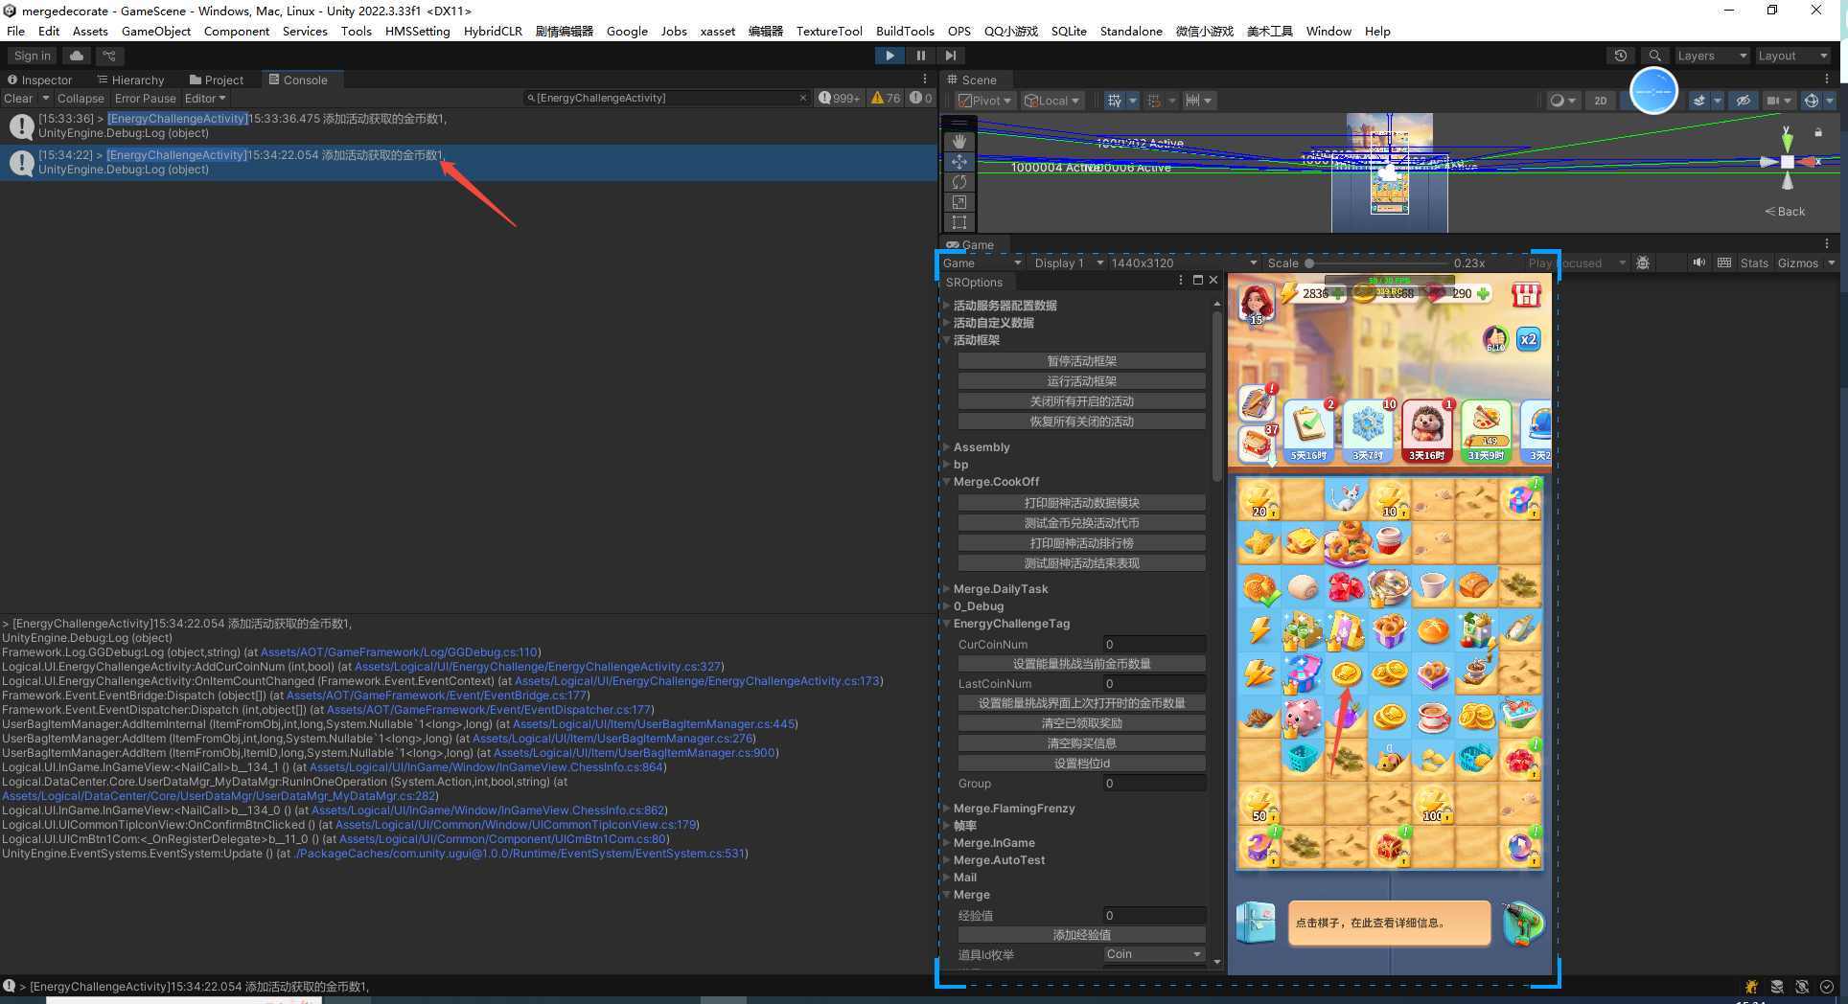Toggle warning messages filter showing 76
This screenshot has width=1848, height=1004.
coord(886,98)
